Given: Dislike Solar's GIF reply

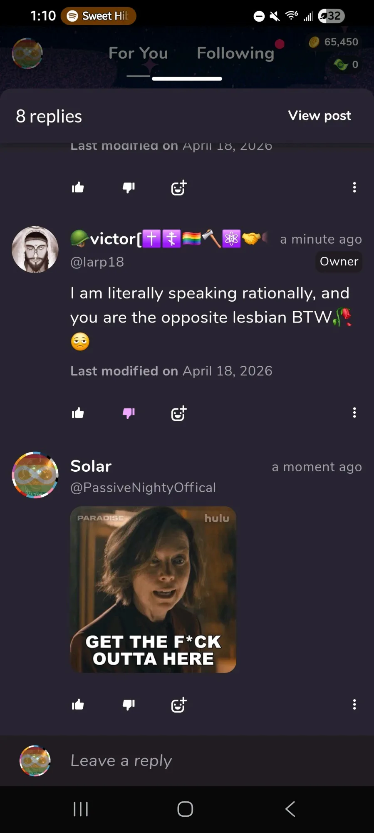Looking at the screenshot, I should click(129, 705).
